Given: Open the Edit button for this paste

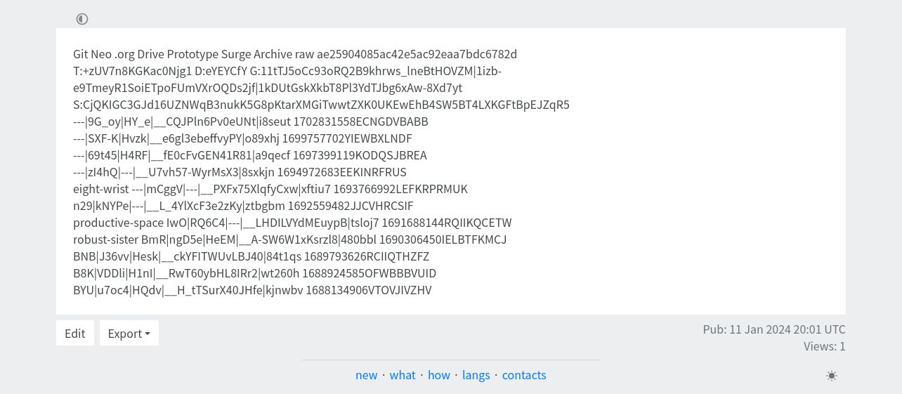Looking at the screenshot, I should tap(75, 333).
